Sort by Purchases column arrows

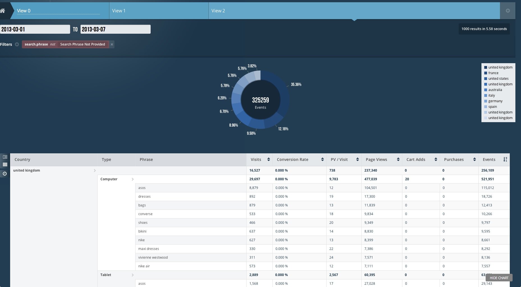[474, 160]
